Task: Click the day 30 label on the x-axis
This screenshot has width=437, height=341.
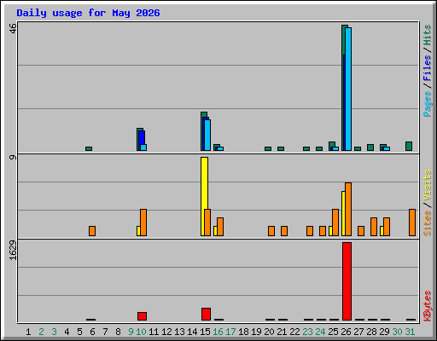Action: point(397,332)
